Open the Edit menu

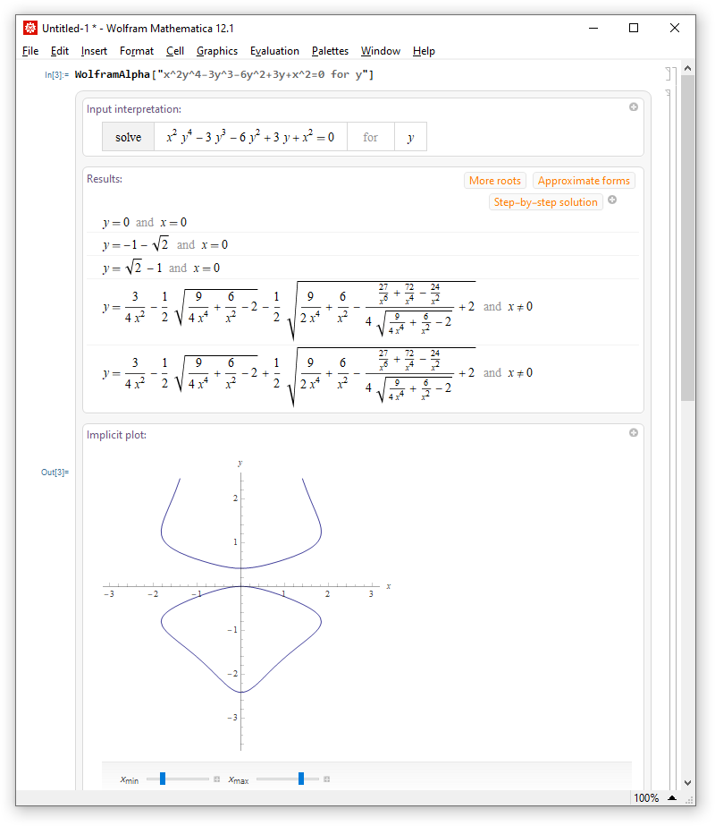60,51
